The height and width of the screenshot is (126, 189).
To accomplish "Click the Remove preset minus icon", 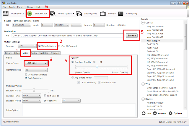I will pyautogui.click(x=155, y=113).
